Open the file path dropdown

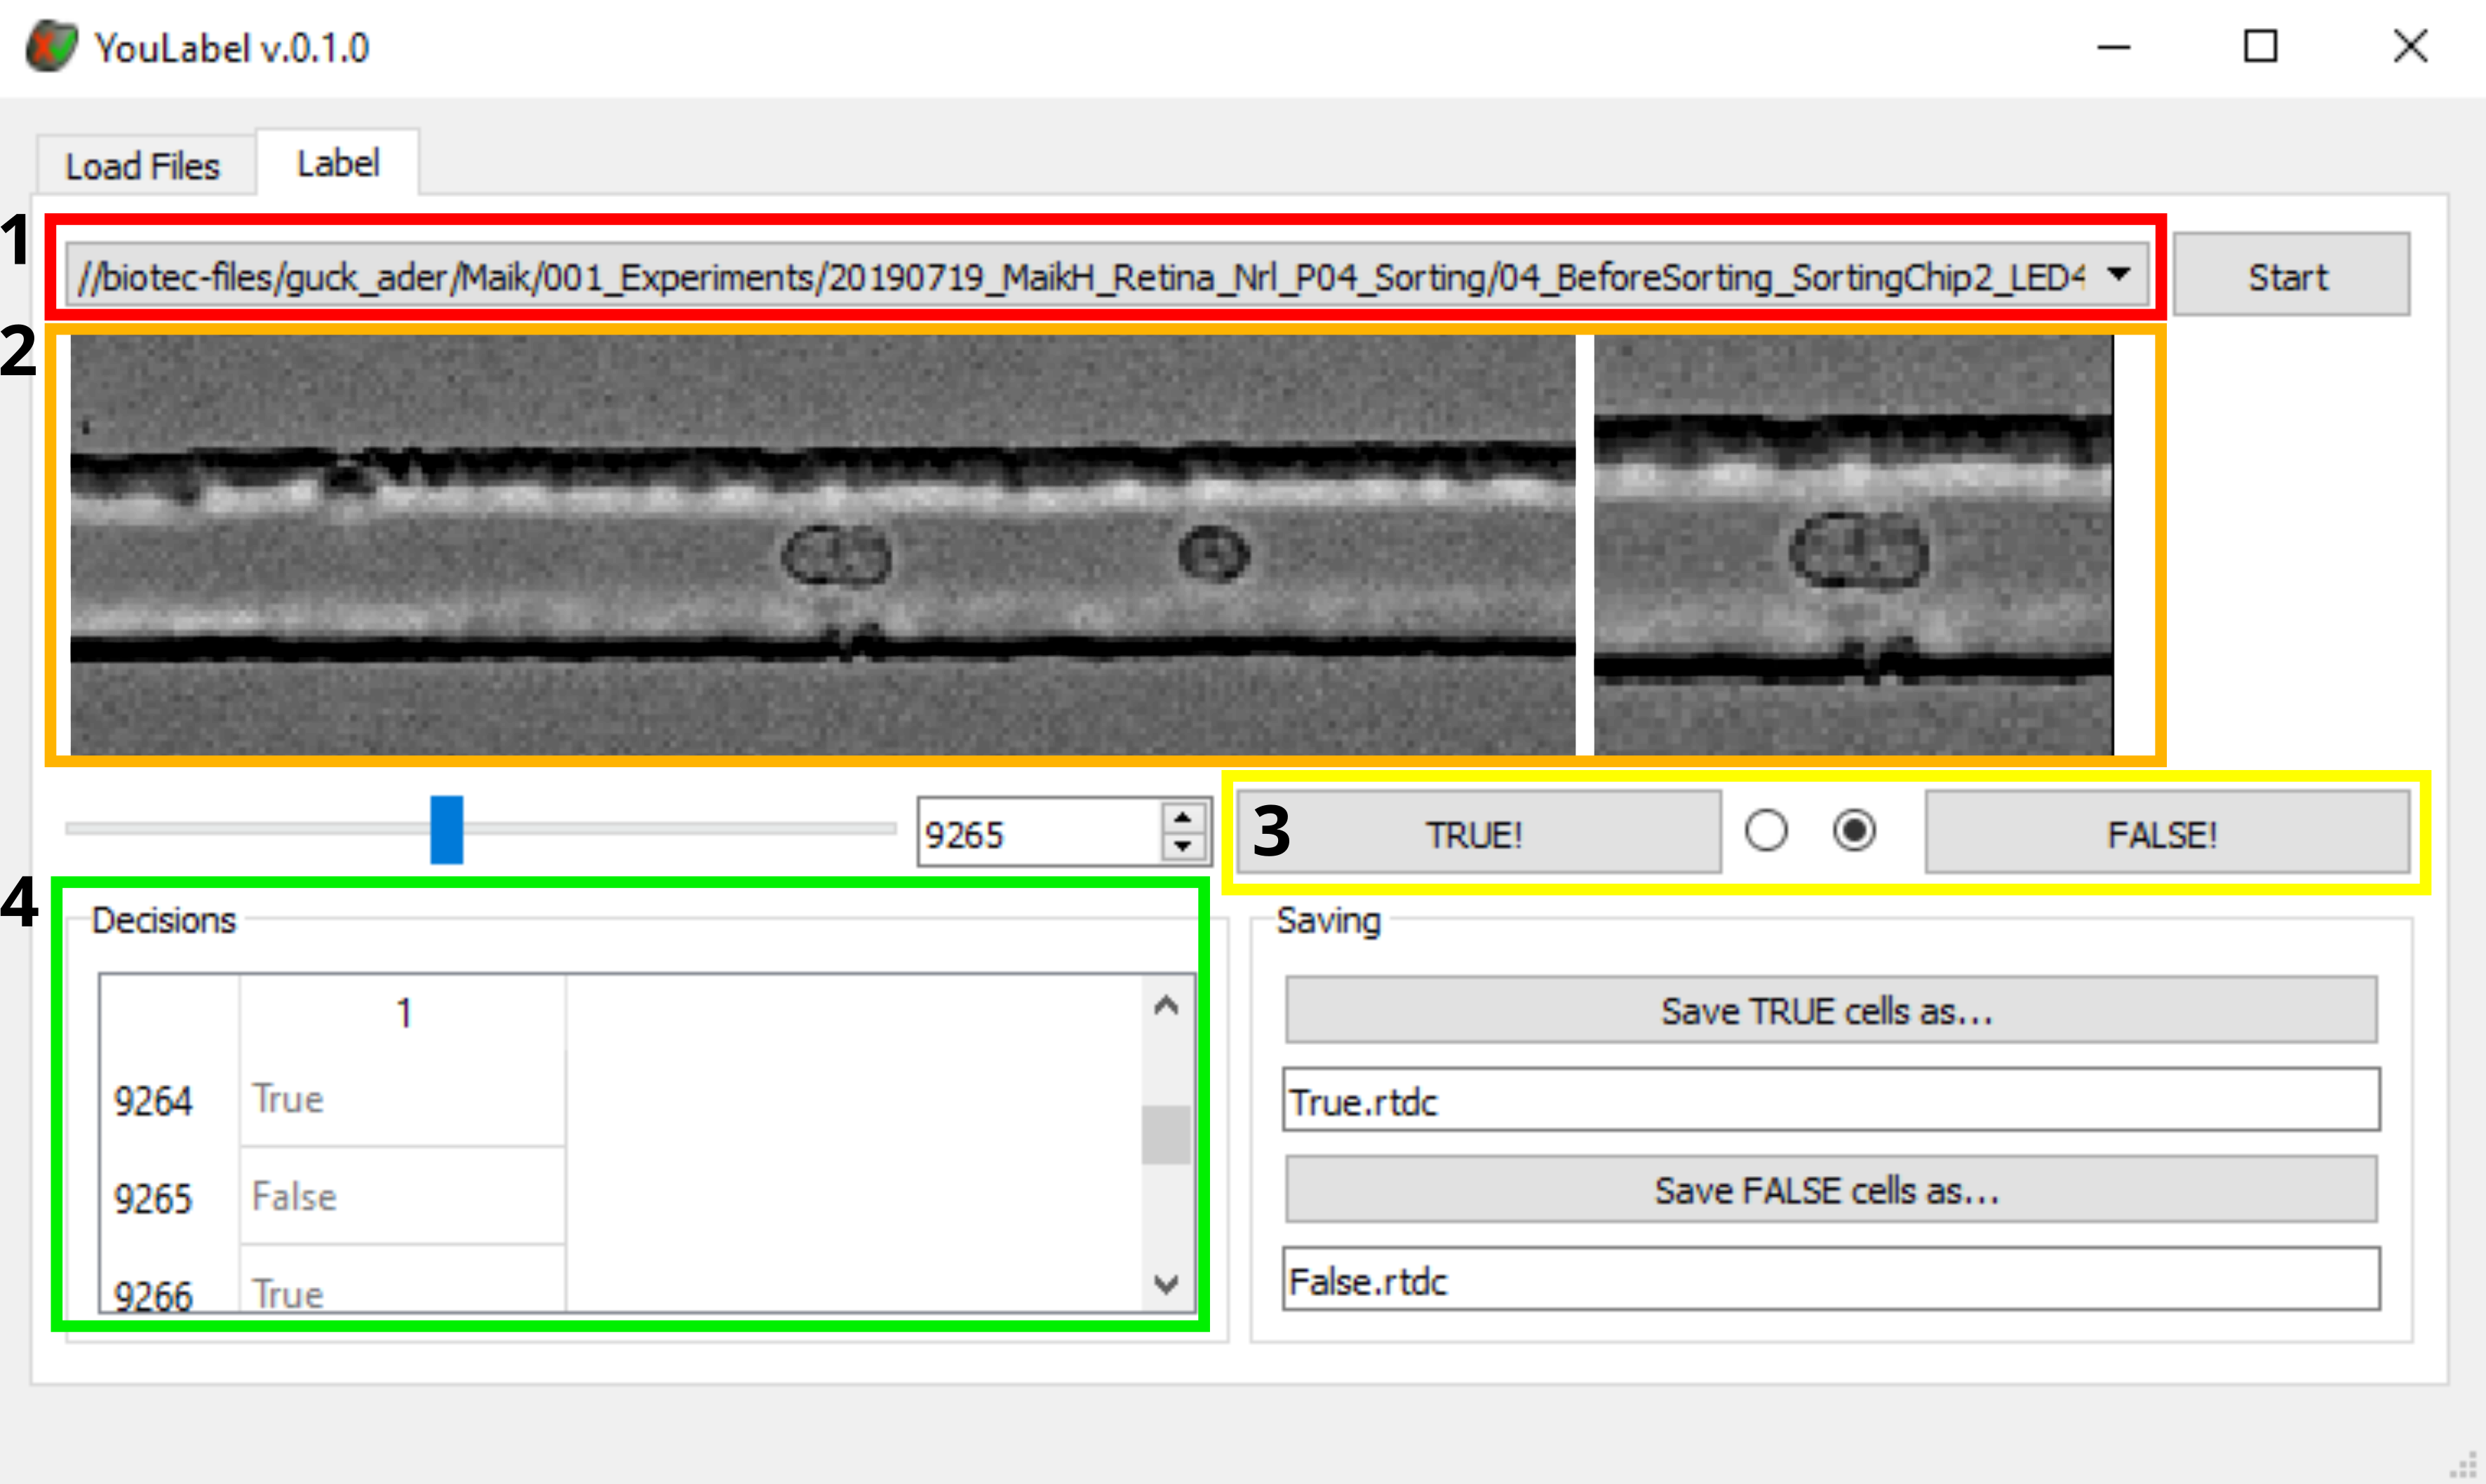coord(2118,274)
